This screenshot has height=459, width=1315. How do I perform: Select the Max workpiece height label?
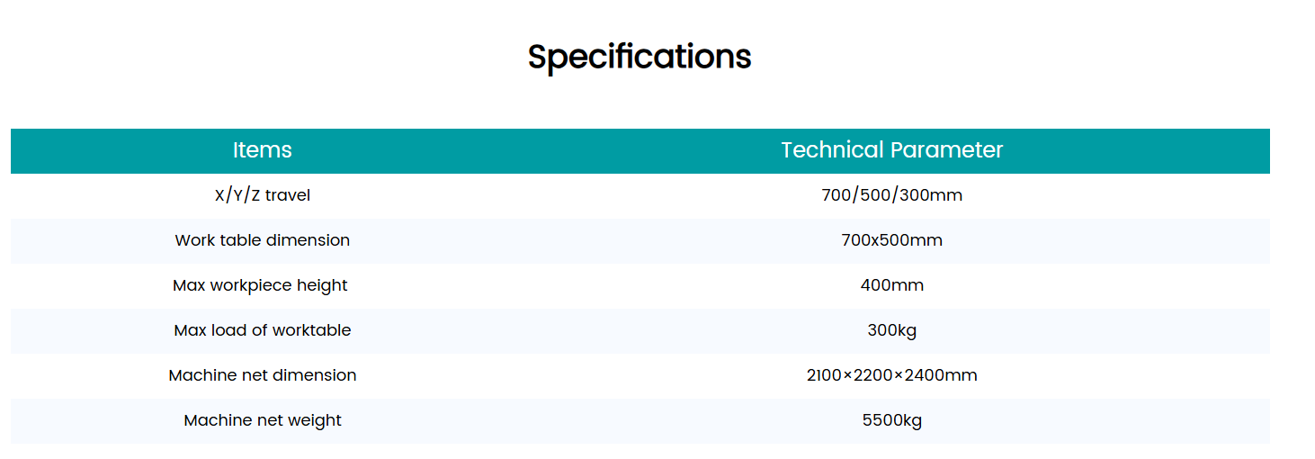click(260, 285)
